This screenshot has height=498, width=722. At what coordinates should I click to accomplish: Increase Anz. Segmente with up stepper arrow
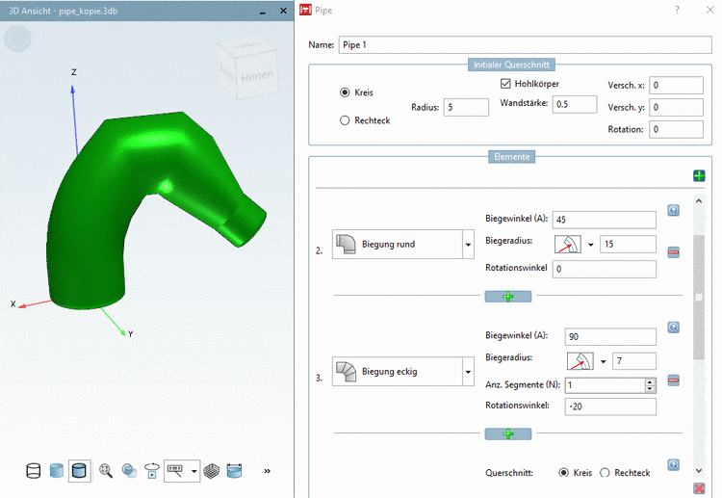(x=650, y=381)
